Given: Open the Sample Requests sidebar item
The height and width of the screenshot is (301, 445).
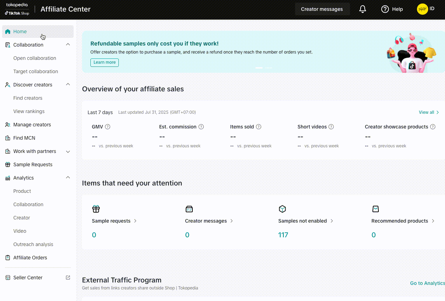Looking at the screenshot, I should click(x=33, y=164).
